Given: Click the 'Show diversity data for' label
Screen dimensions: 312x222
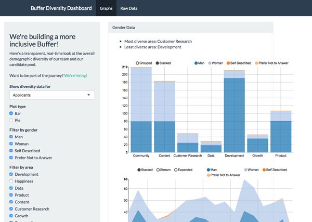Looking at the screenshot, I should pos(30,86).
